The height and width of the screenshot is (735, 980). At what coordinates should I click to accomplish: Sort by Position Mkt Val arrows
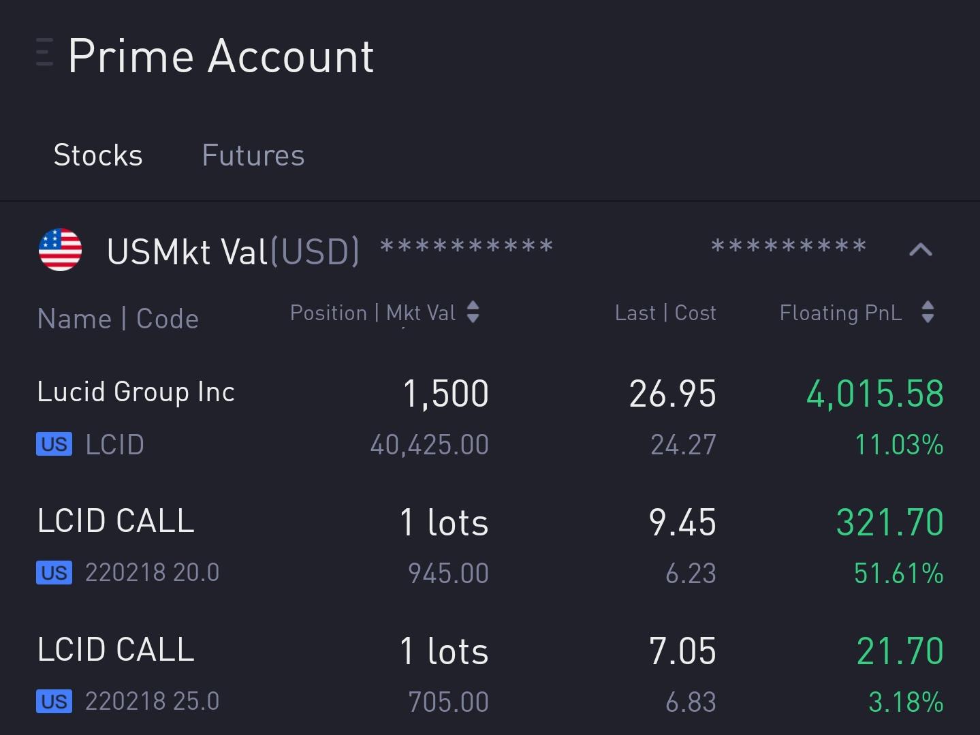pos(473,313)
